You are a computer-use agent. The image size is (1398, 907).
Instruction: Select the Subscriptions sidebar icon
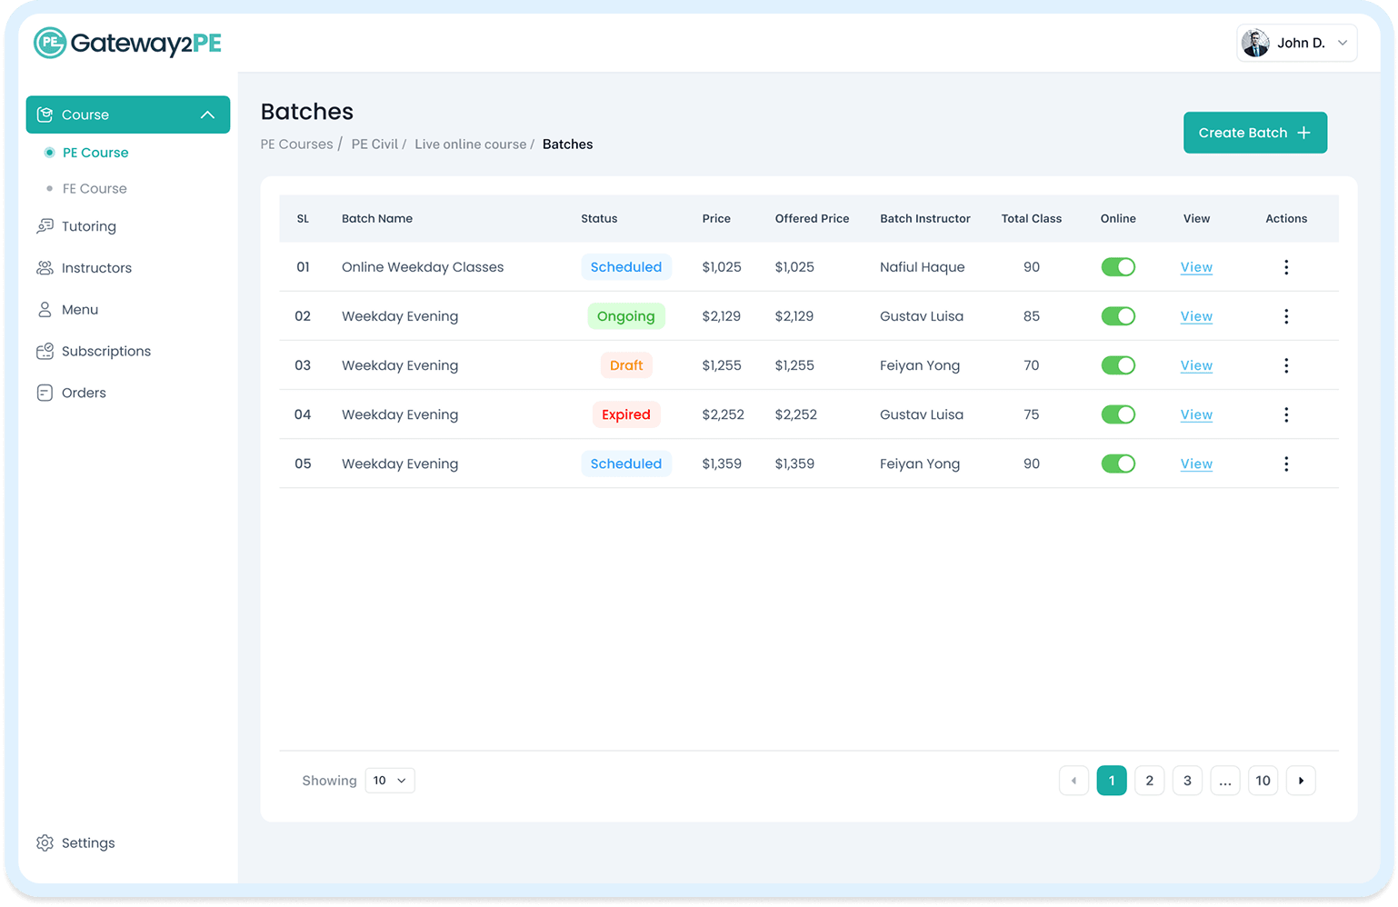click(45, 351)
